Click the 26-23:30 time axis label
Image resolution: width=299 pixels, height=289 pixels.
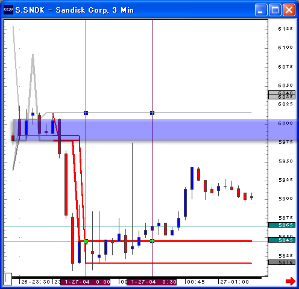pos(36,282)
